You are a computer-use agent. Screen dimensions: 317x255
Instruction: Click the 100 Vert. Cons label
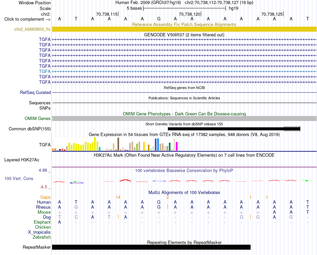coord(19,178)
